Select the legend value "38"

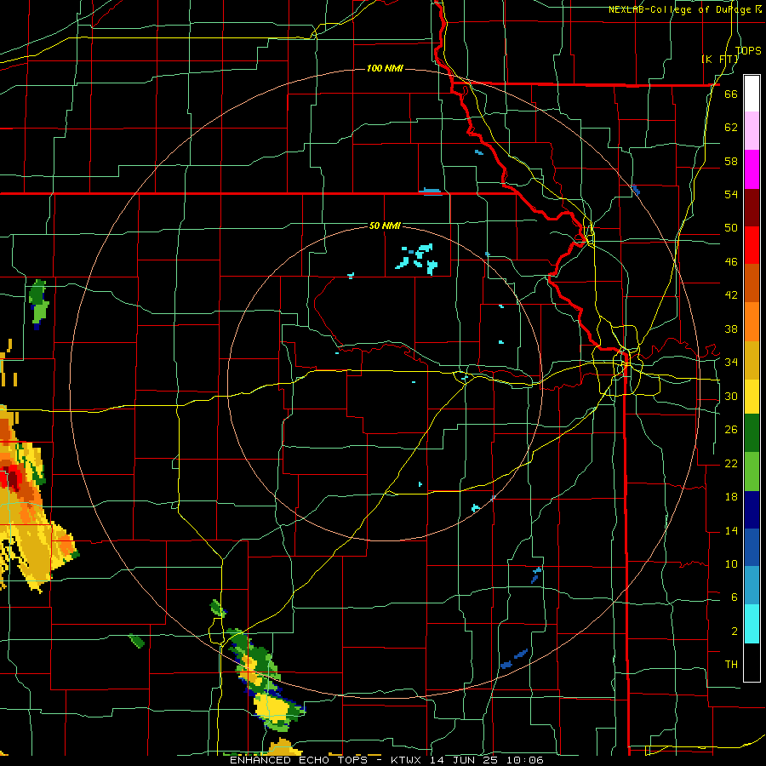pyautogui.click(x=731, y=329)
